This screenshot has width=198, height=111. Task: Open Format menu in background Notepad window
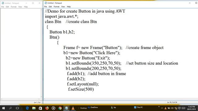coord(14,7)
